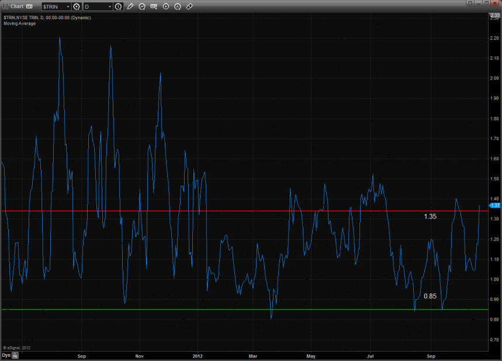502x361 pixels.
Task: Toggle the lock icon beside Dyn
Action: [16, 355]
